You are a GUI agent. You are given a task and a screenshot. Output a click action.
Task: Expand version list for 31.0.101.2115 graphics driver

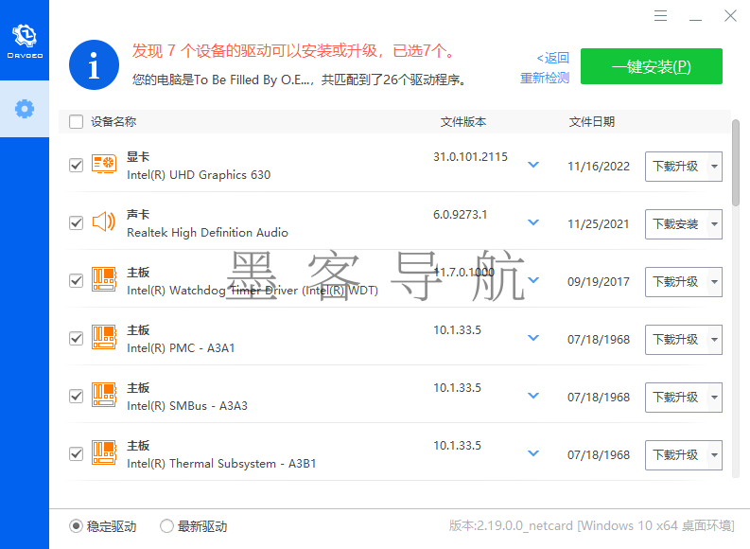pos(533,165)
